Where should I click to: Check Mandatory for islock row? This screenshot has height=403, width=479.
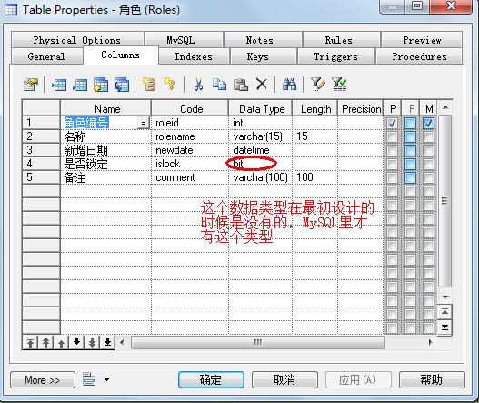pyautogui.click(x=428, y=164)
